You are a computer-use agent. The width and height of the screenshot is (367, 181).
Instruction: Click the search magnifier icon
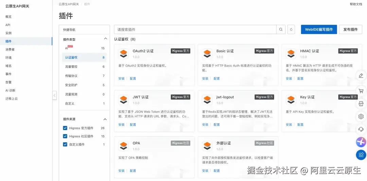click(x=281, y=30)
